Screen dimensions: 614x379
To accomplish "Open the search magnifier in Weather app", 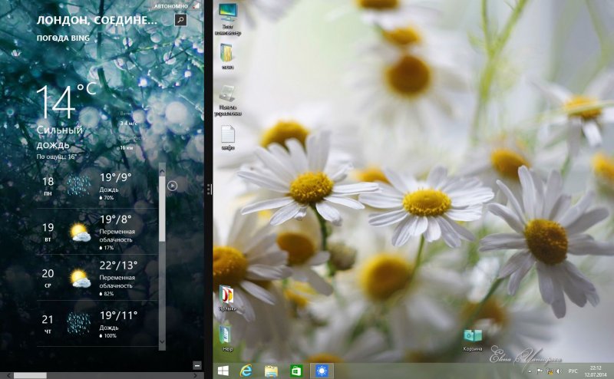I will (180, 20).
